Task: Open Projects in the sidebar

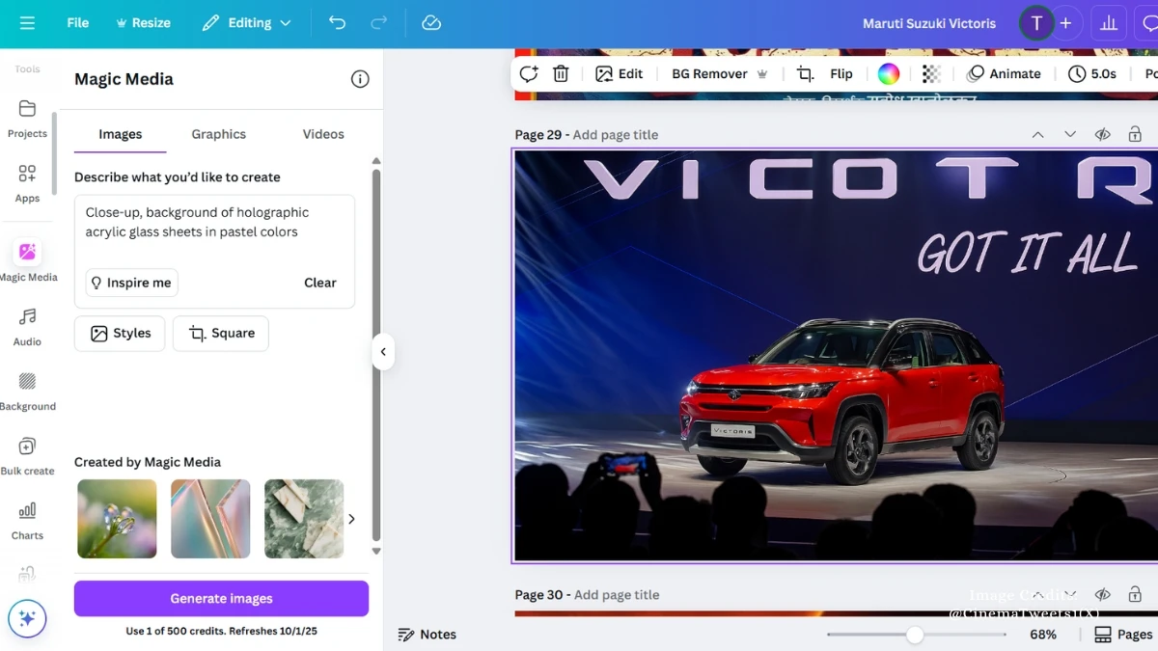Action: (27, 118)
